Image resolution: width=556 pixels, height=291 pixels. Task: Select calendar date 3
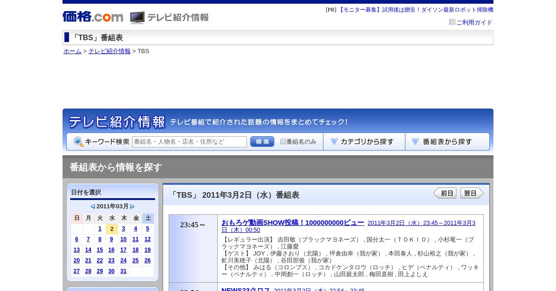(123, 229)
